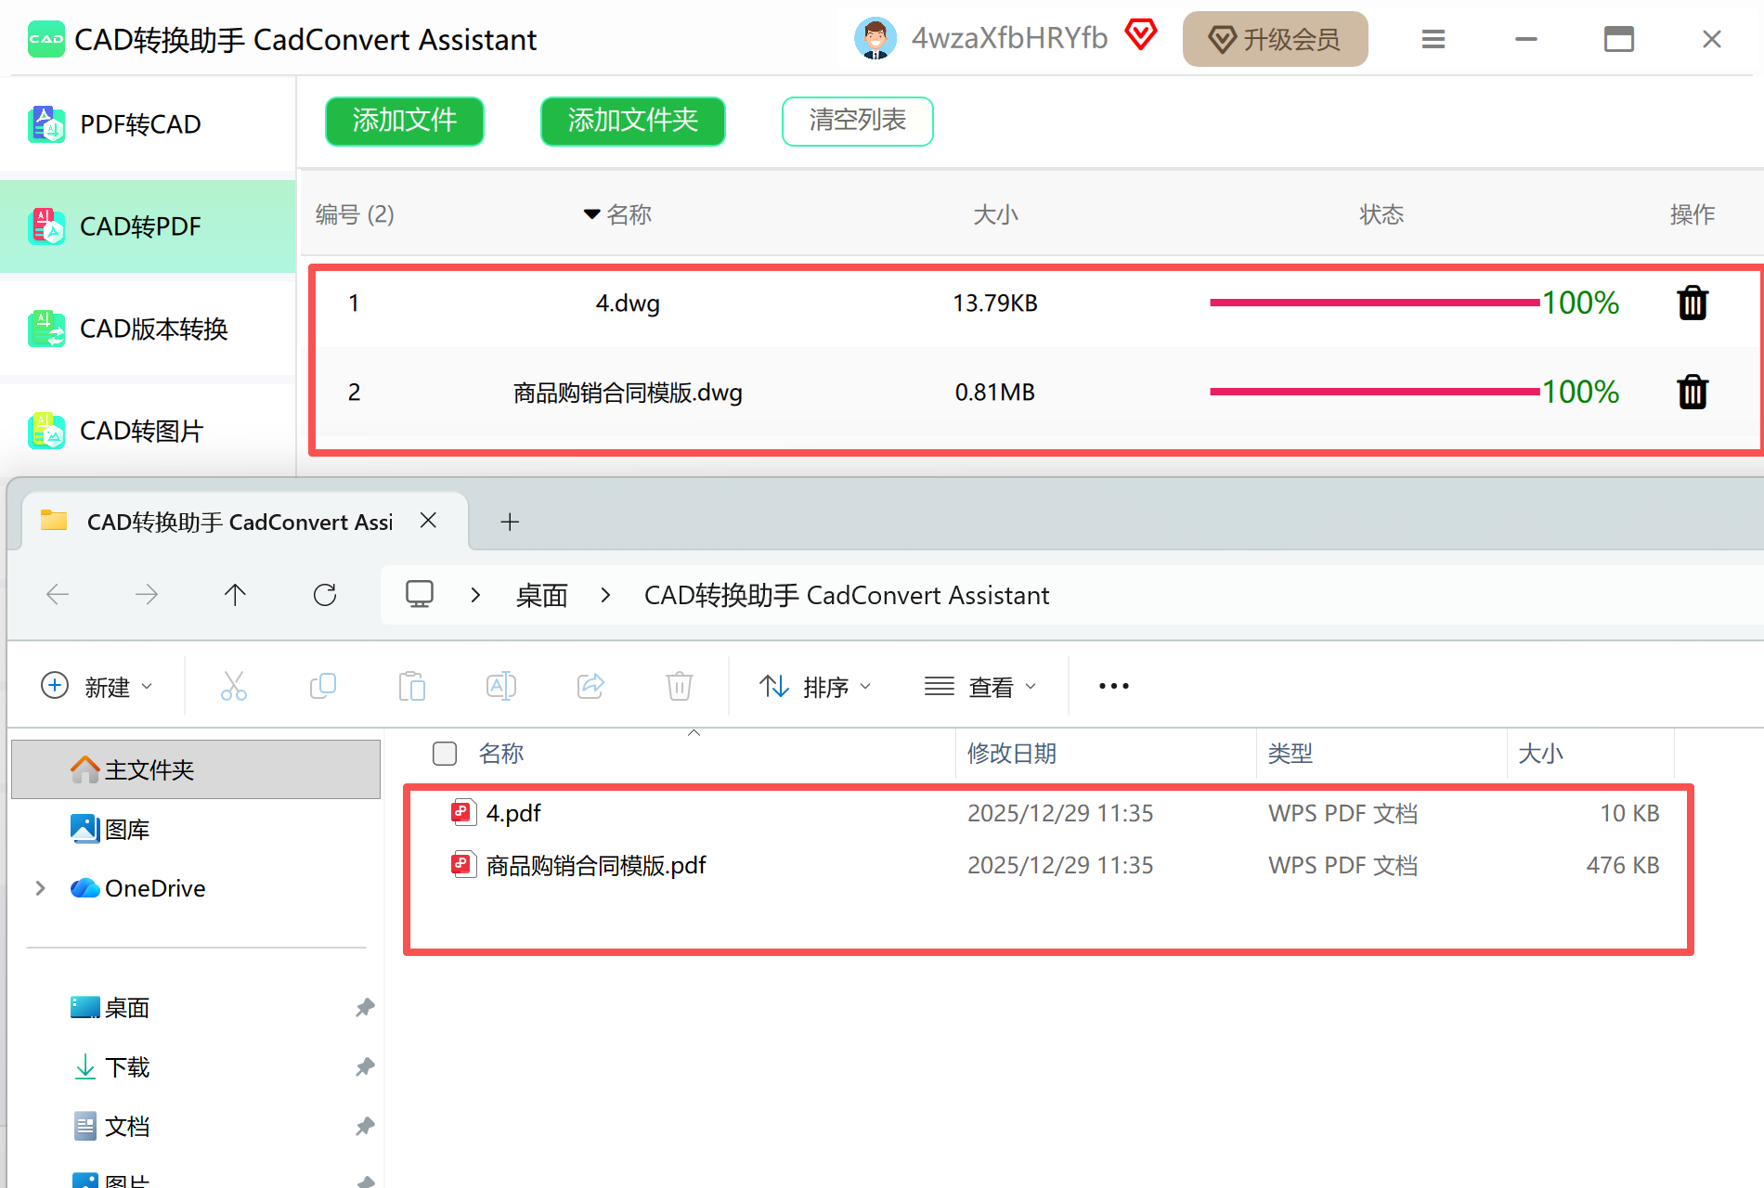Click the Cut scissors icon
The height and width of the screenshot is (1188, 1764).
(x=234, y=686)
